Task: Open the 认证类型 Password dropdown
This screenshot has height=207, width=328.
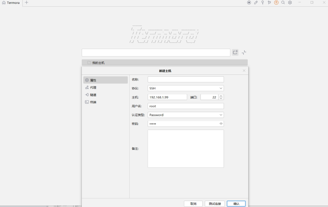Action: [186, 115]
